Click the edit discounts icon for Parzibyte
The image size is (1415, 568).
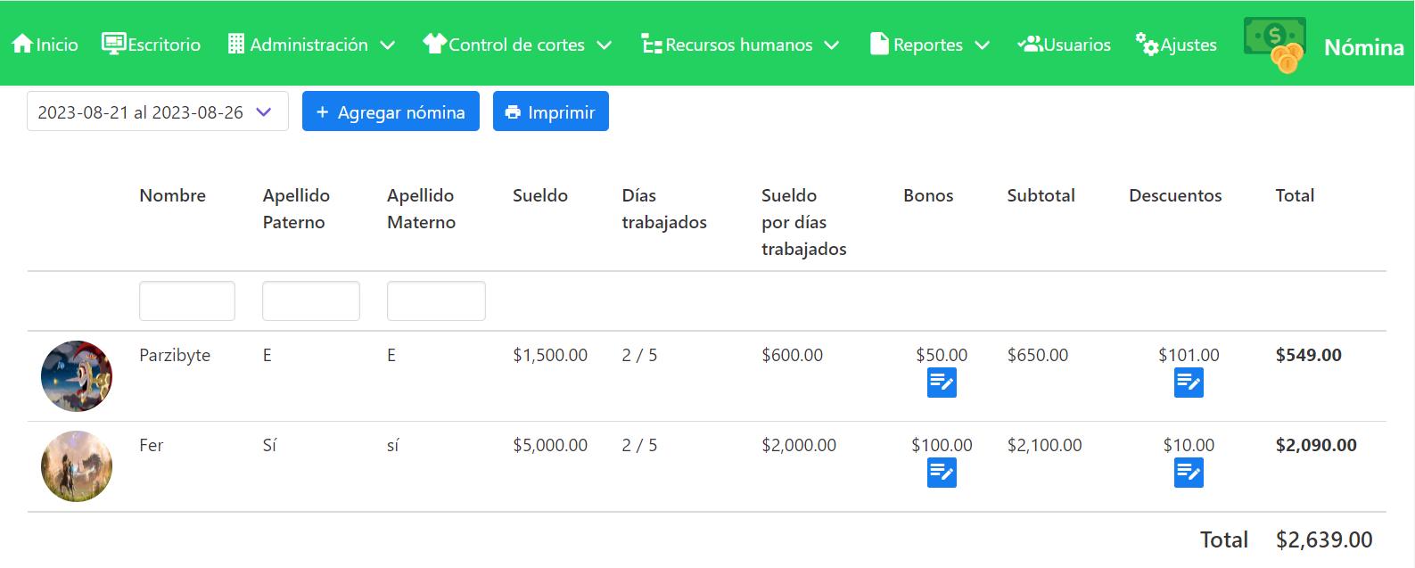click(x=1189, y=383)
